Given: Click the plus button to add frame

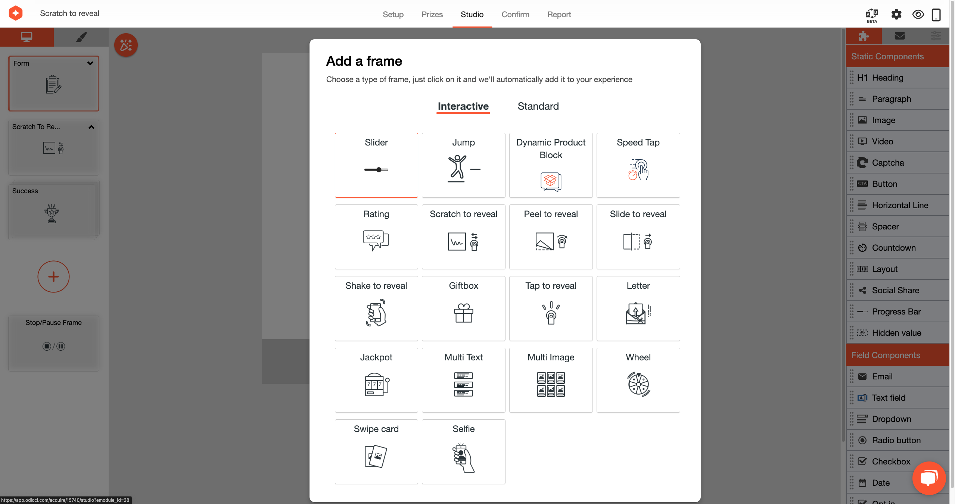Looking at the screenshot, I should [x=53, y=276].
